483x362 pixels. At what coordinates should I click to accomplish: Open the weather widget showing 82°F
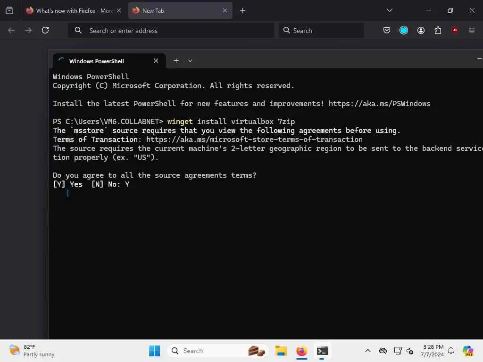pyautogui.click(x=32, y=351)
